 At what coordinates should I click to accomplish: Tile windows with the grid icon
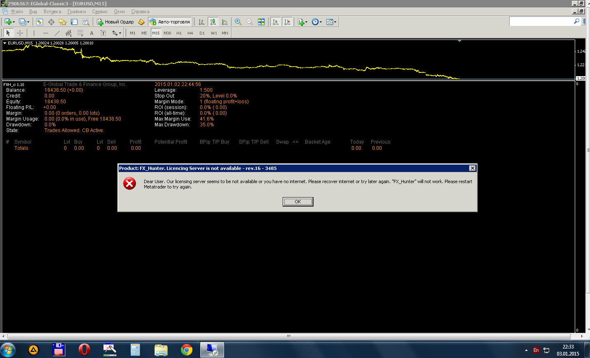tap(261, 22)
